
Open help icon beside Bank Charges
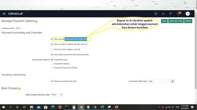(x=19, y=89)
